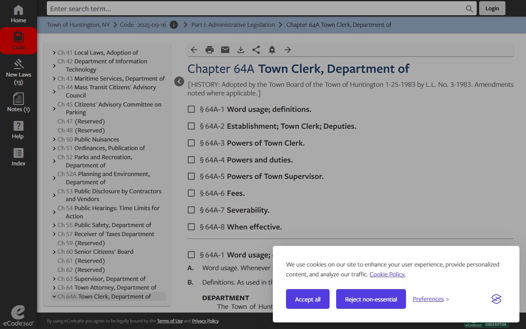Click the search magnifier icon

tap(469, 9)
